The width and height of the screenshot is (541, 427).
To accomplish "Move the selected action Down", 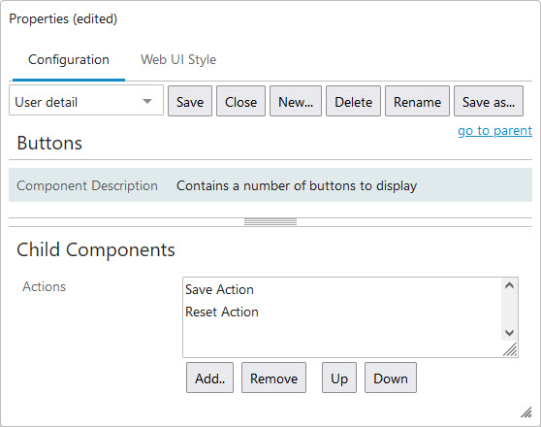I will (391, 378).
